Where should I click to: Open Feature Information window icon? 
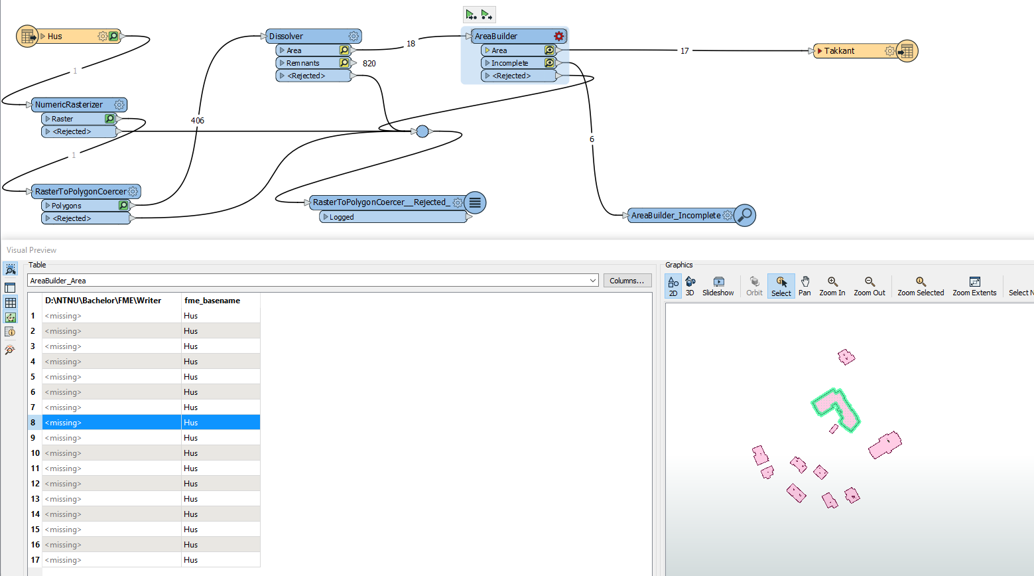[x=10, y=332]
